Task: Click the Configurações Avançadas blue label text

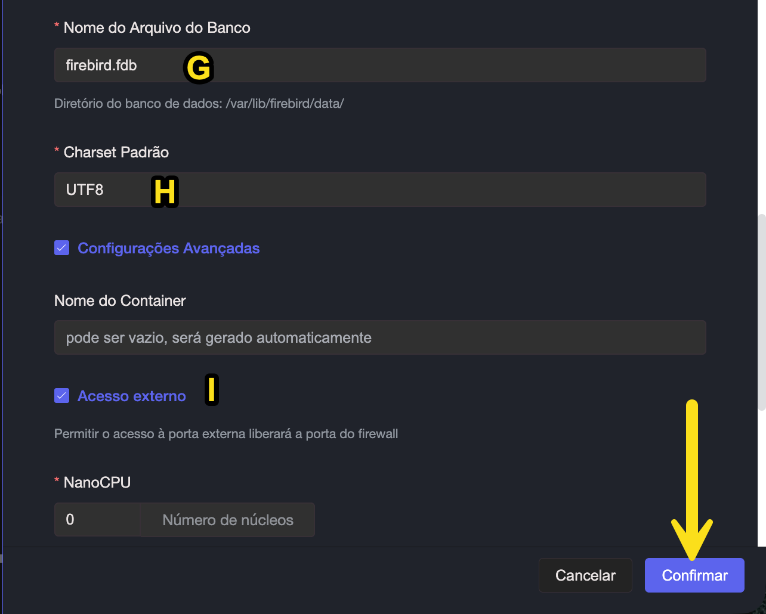Action: (168, 248)
